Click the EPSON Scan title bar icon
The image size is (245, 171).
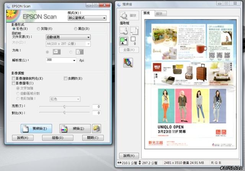(8, 6)
